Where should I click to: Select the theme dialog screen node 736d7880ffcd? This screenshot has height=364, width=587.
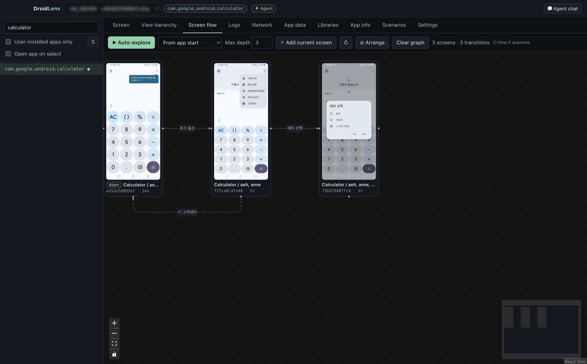pos(349,128)
